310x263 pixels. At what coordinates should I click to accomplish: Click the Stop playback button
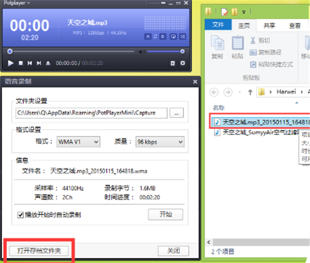[x=21, y=63]
